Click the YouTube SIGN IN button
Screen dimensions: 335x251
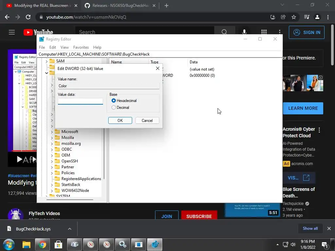click(307, 32)
